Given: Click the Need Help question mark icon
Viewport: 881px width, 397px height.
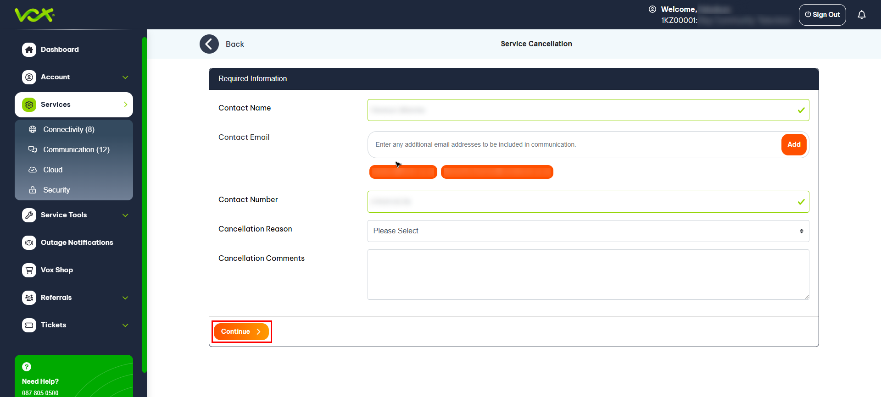Looking at the screenshot, I should [27, 367].
